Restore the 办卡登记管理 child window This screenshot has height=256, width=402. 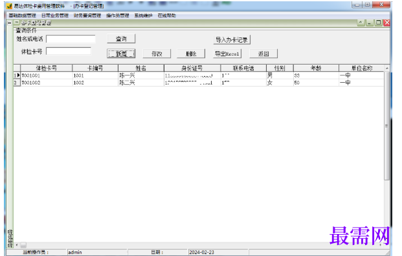pyautogui.click(x=378, y=23)
